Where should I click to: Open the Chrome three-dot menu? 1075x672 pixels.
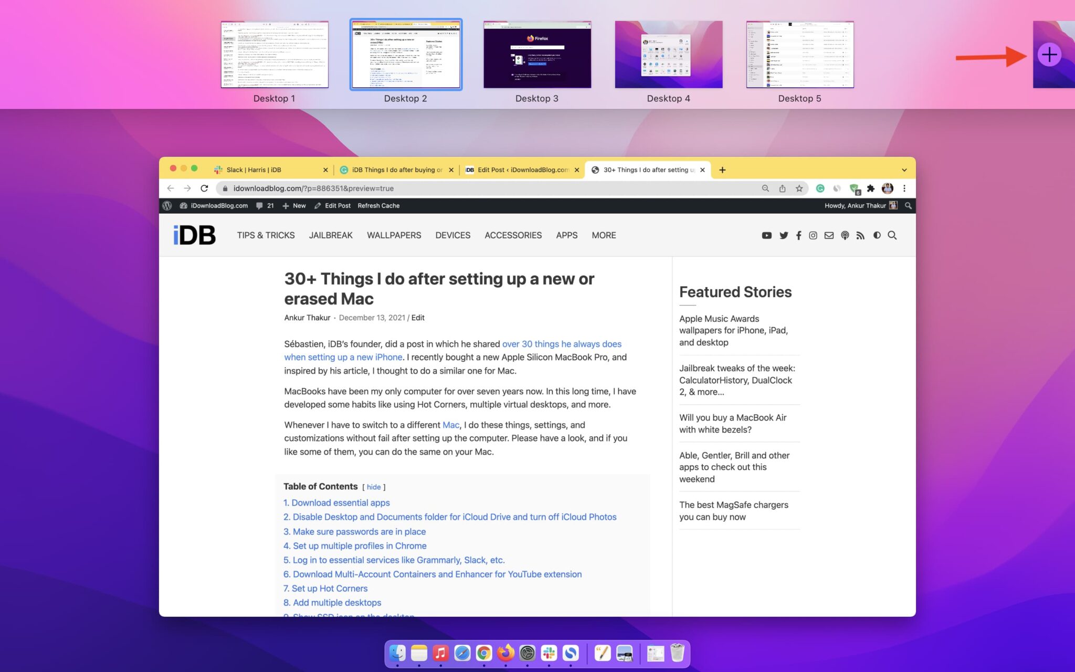point(904,188)
